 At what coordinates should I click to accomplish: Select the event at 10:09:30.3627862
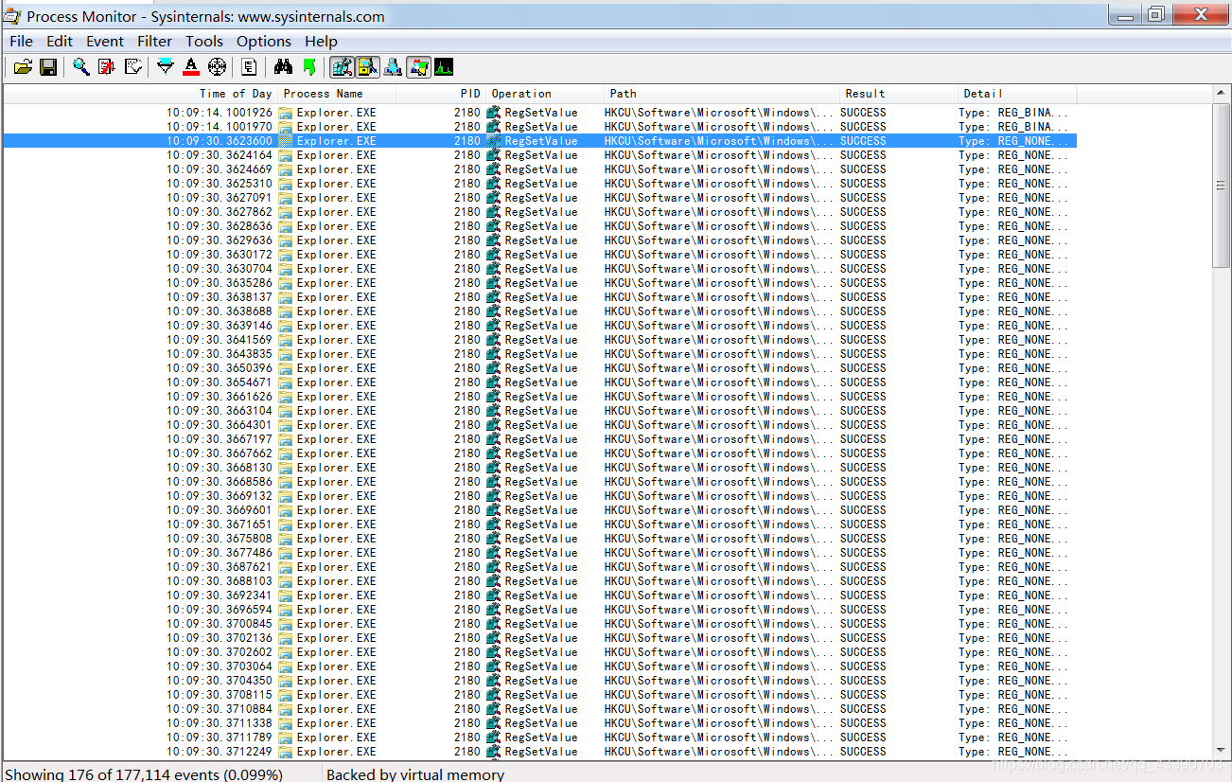point(539,212)
